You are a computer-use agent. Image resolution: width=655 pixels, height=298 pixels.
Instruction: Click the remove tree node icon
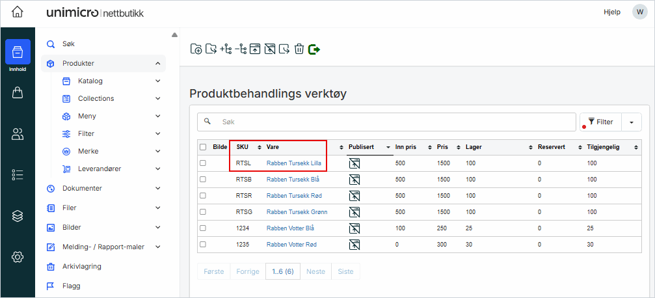241,49
